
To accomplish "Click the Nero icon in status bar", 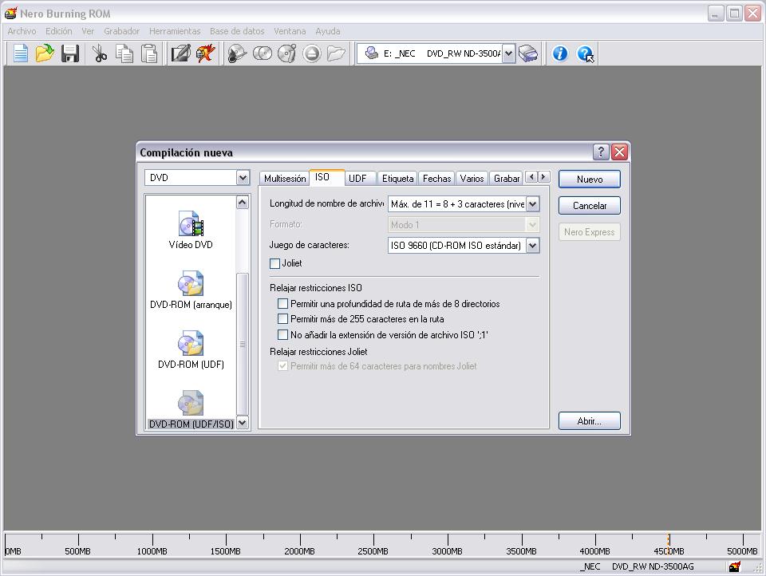I will tap(735, 566).
